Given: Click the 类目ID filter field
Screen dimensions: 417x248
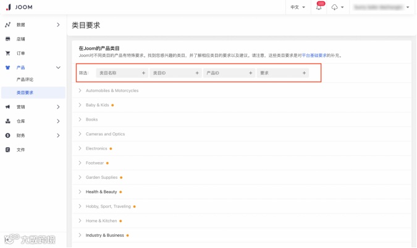Looking at the screenshot, I should pos(175,73).
